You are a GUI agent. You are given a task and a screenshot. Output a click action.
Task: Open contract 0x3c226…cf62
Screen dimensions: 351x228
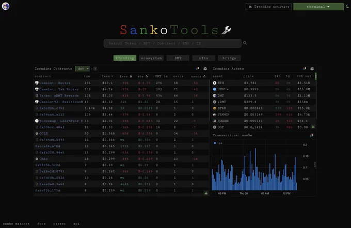[x=52, y=108]
